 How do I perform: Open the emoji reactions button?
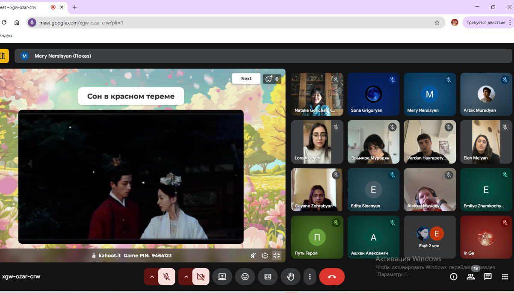coord(245,277)
